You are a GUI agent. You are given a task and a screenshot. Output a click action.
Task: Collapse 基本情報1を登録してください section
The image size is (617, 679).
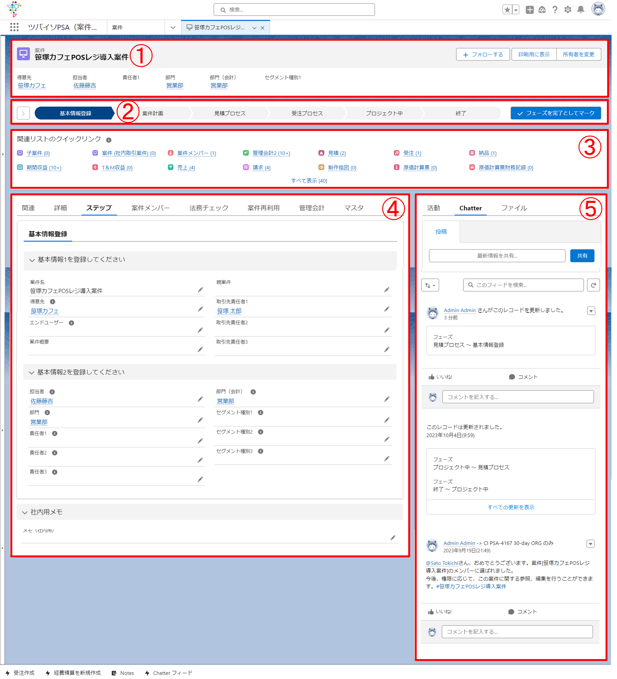pos(32,260)
